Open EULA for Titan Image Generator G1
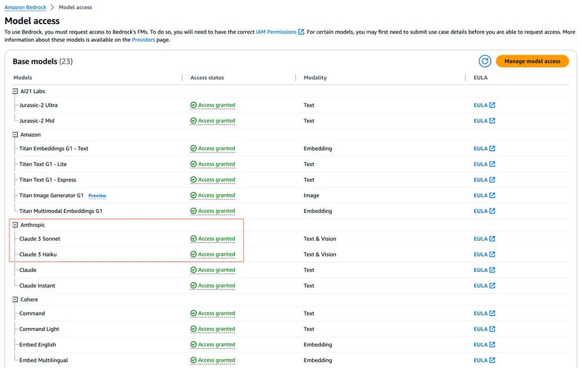The image size is (581, 368). pyautogui.click(x=484, y=195)
